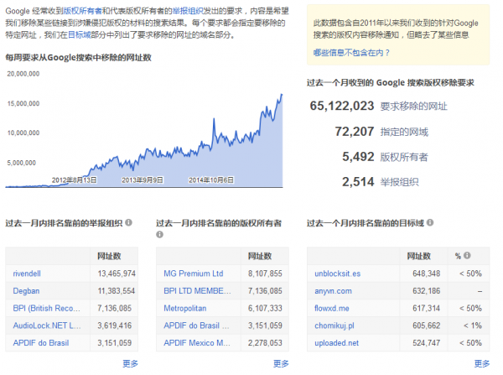Click the 2014年10月6日 chart date label
The height and width of the screenshot is (375, 503).
[211, 180]
